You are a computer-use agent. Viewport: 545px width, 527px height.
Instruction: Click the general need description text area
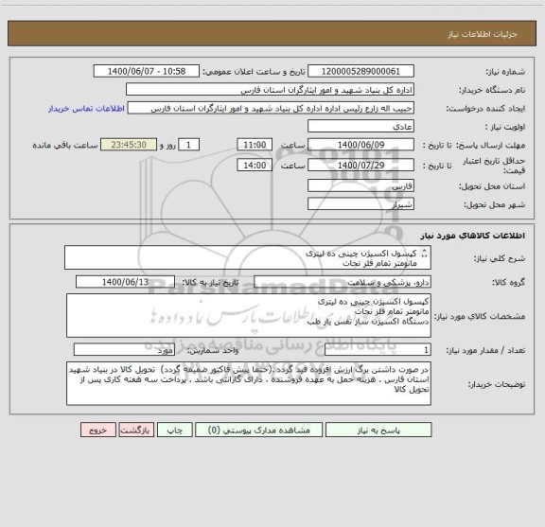(x=248, y=257)
